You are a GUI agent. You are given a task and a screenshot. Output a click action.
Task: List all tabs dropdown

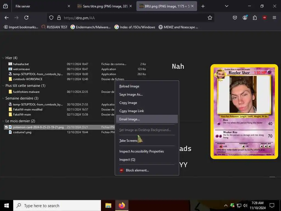[227, 6]
